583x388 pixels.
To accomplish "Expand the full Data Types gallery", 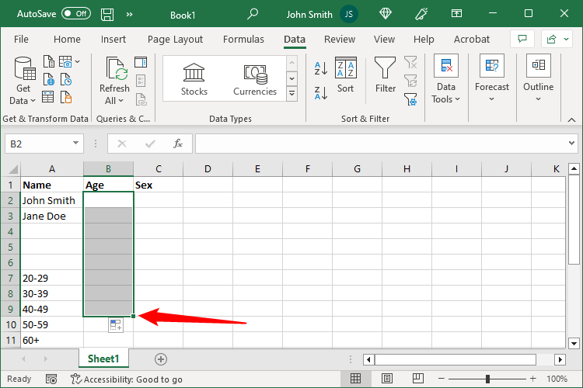I will coord(291,94).
